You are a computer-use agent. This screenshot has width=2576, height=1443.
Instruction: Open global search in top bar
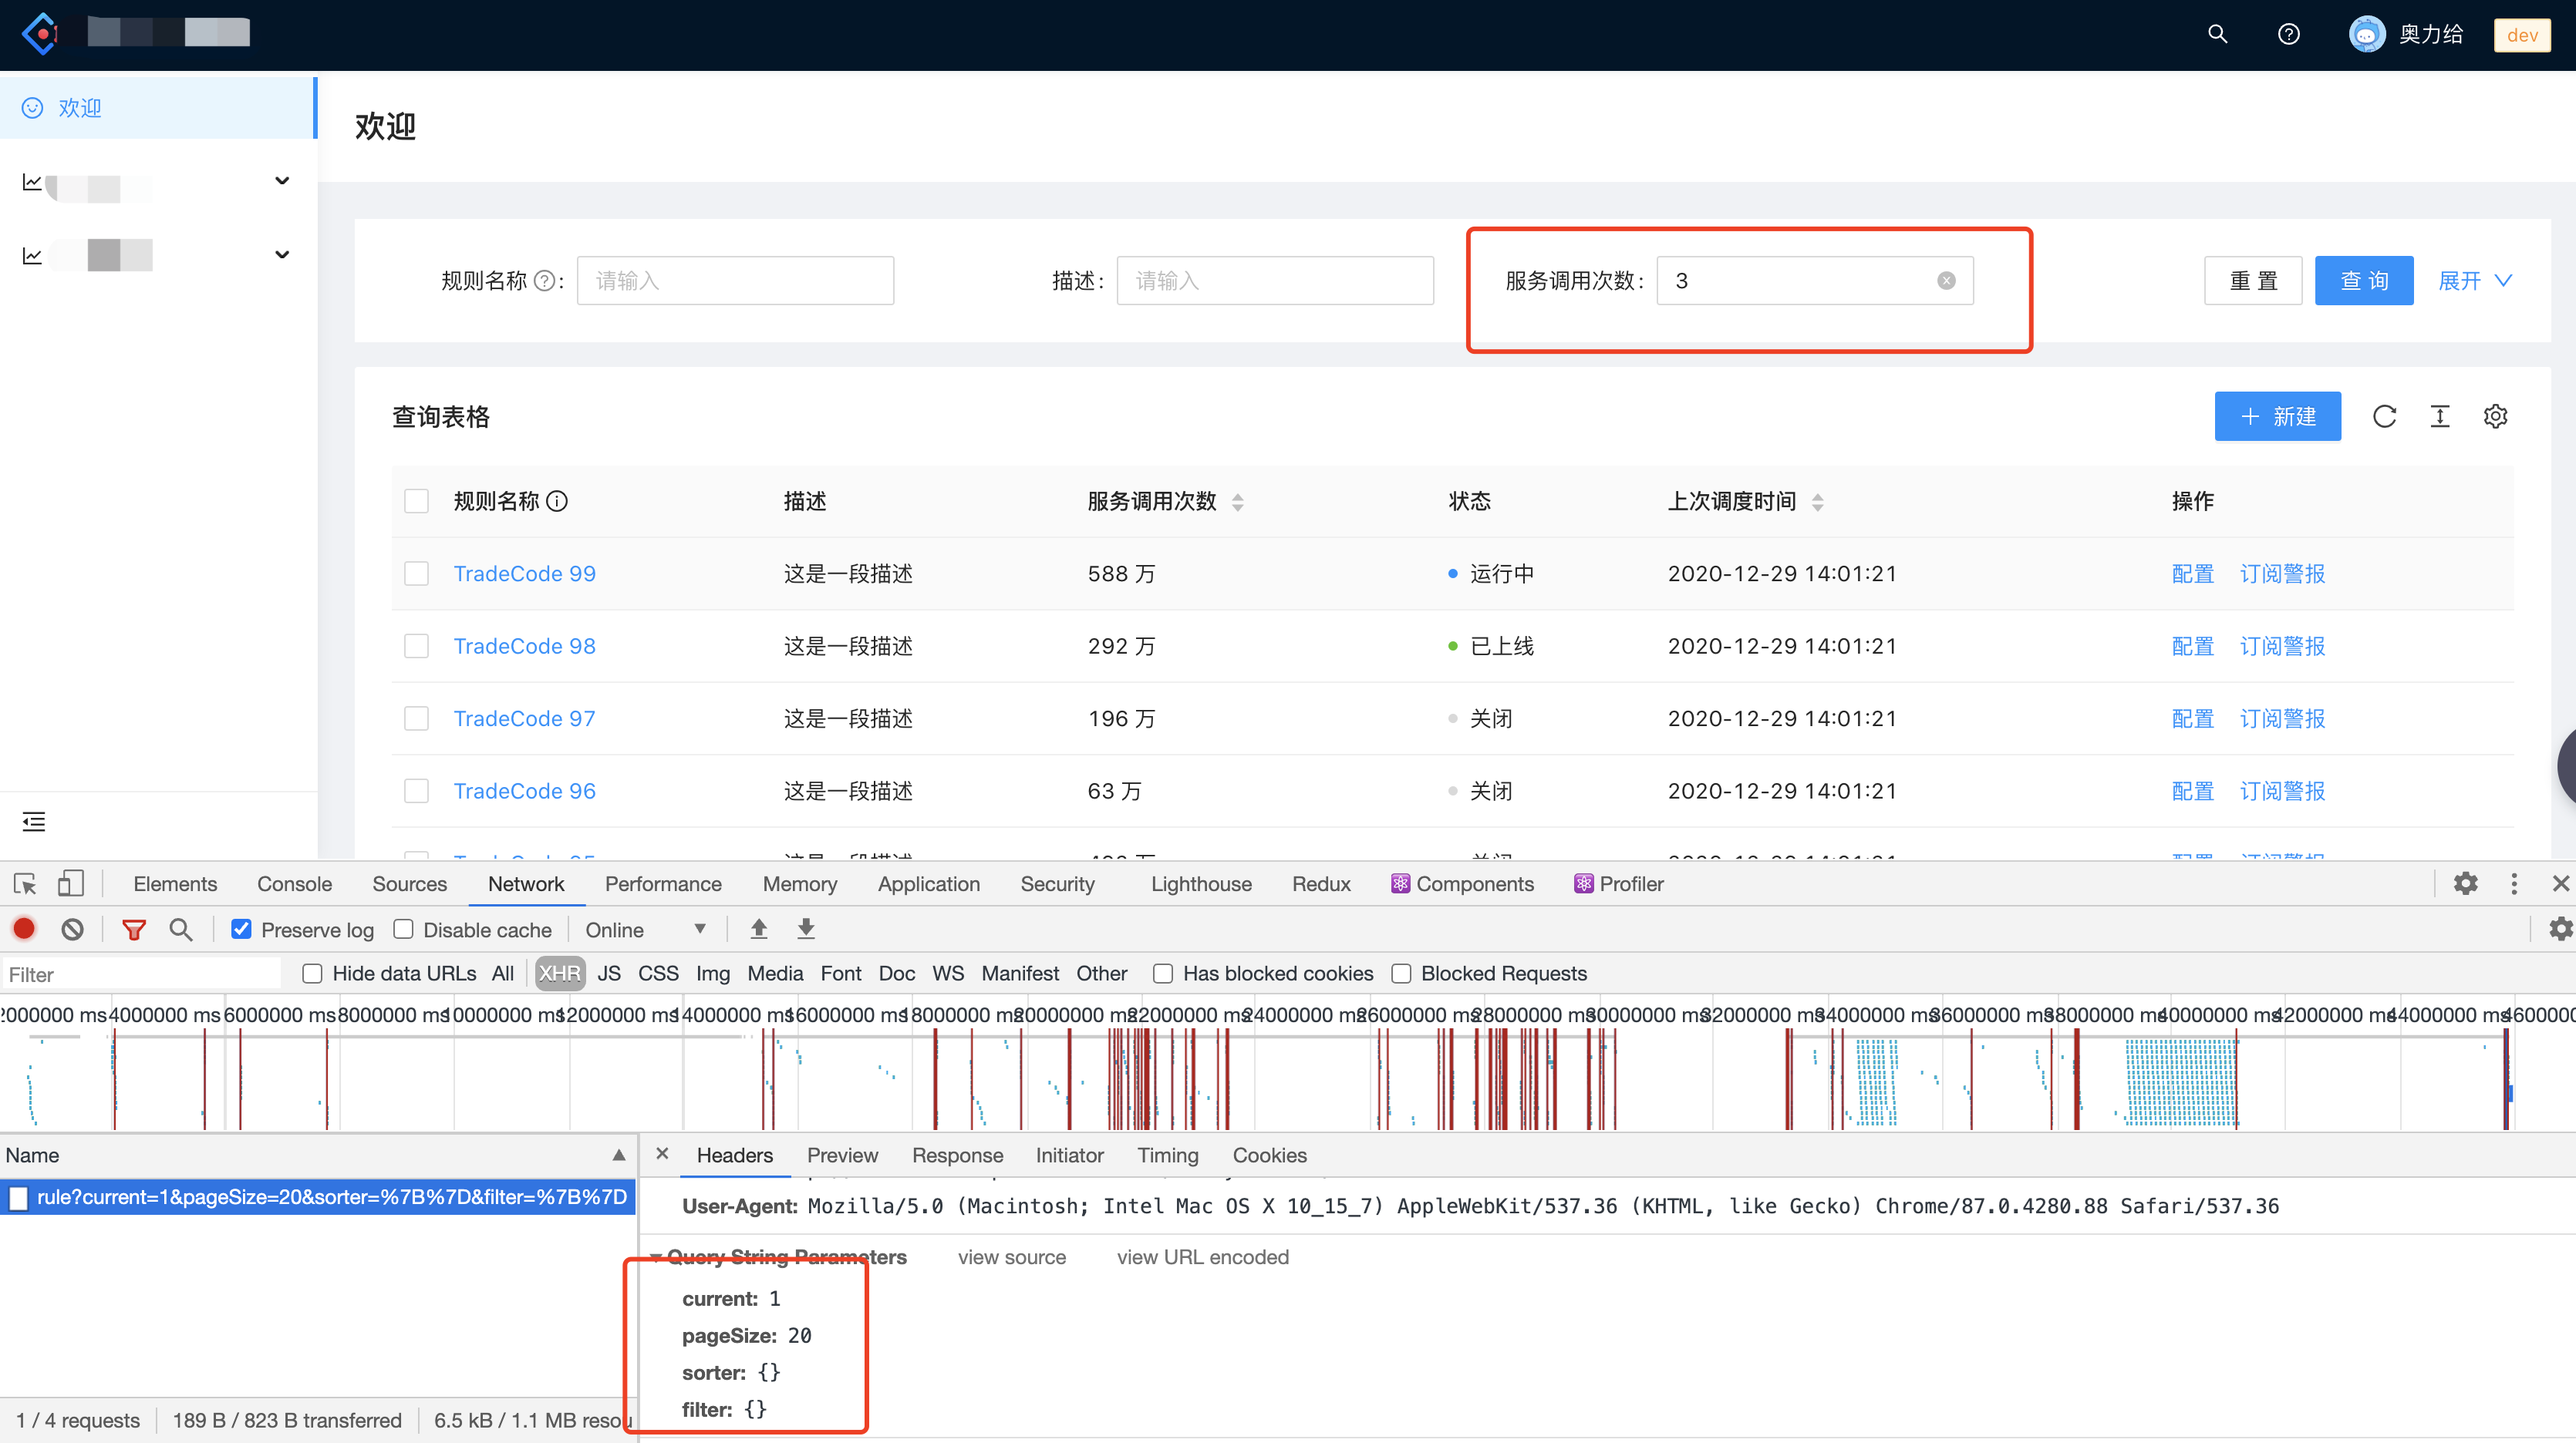(x=2217, y=33)
